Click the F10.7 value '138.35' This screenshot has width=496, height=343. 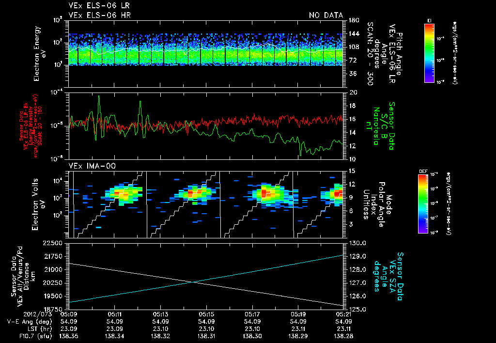(69, 336)
